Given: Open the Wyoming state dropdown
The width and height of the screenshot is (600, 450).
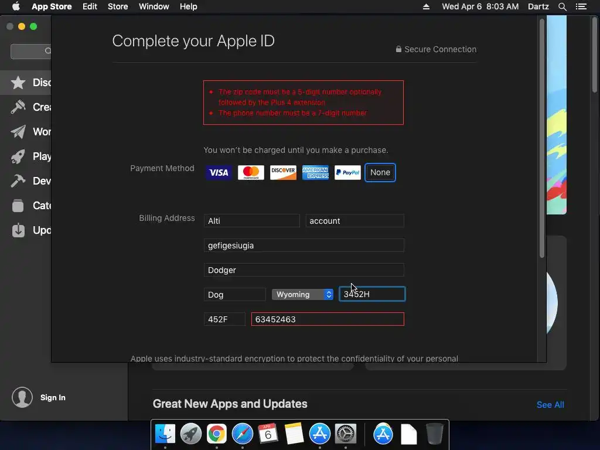Looking at the screenshot, I should click(302, 294).
